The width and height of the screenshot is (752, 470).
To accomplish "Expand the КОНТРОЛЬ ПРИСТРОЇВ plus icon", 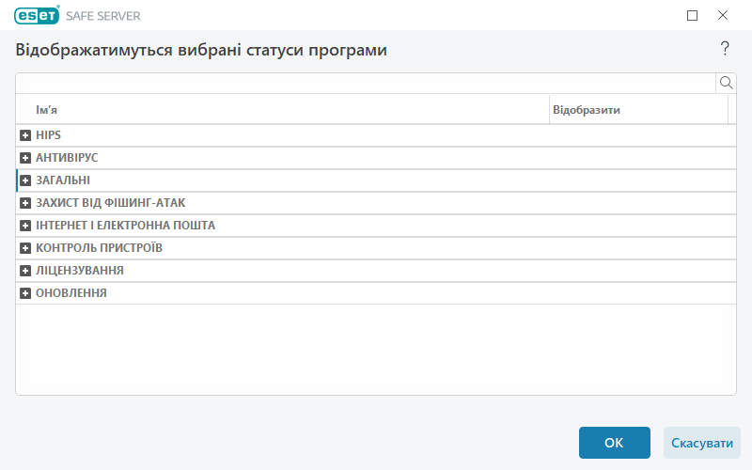I will pyautogui.click(x=25, y=248).
